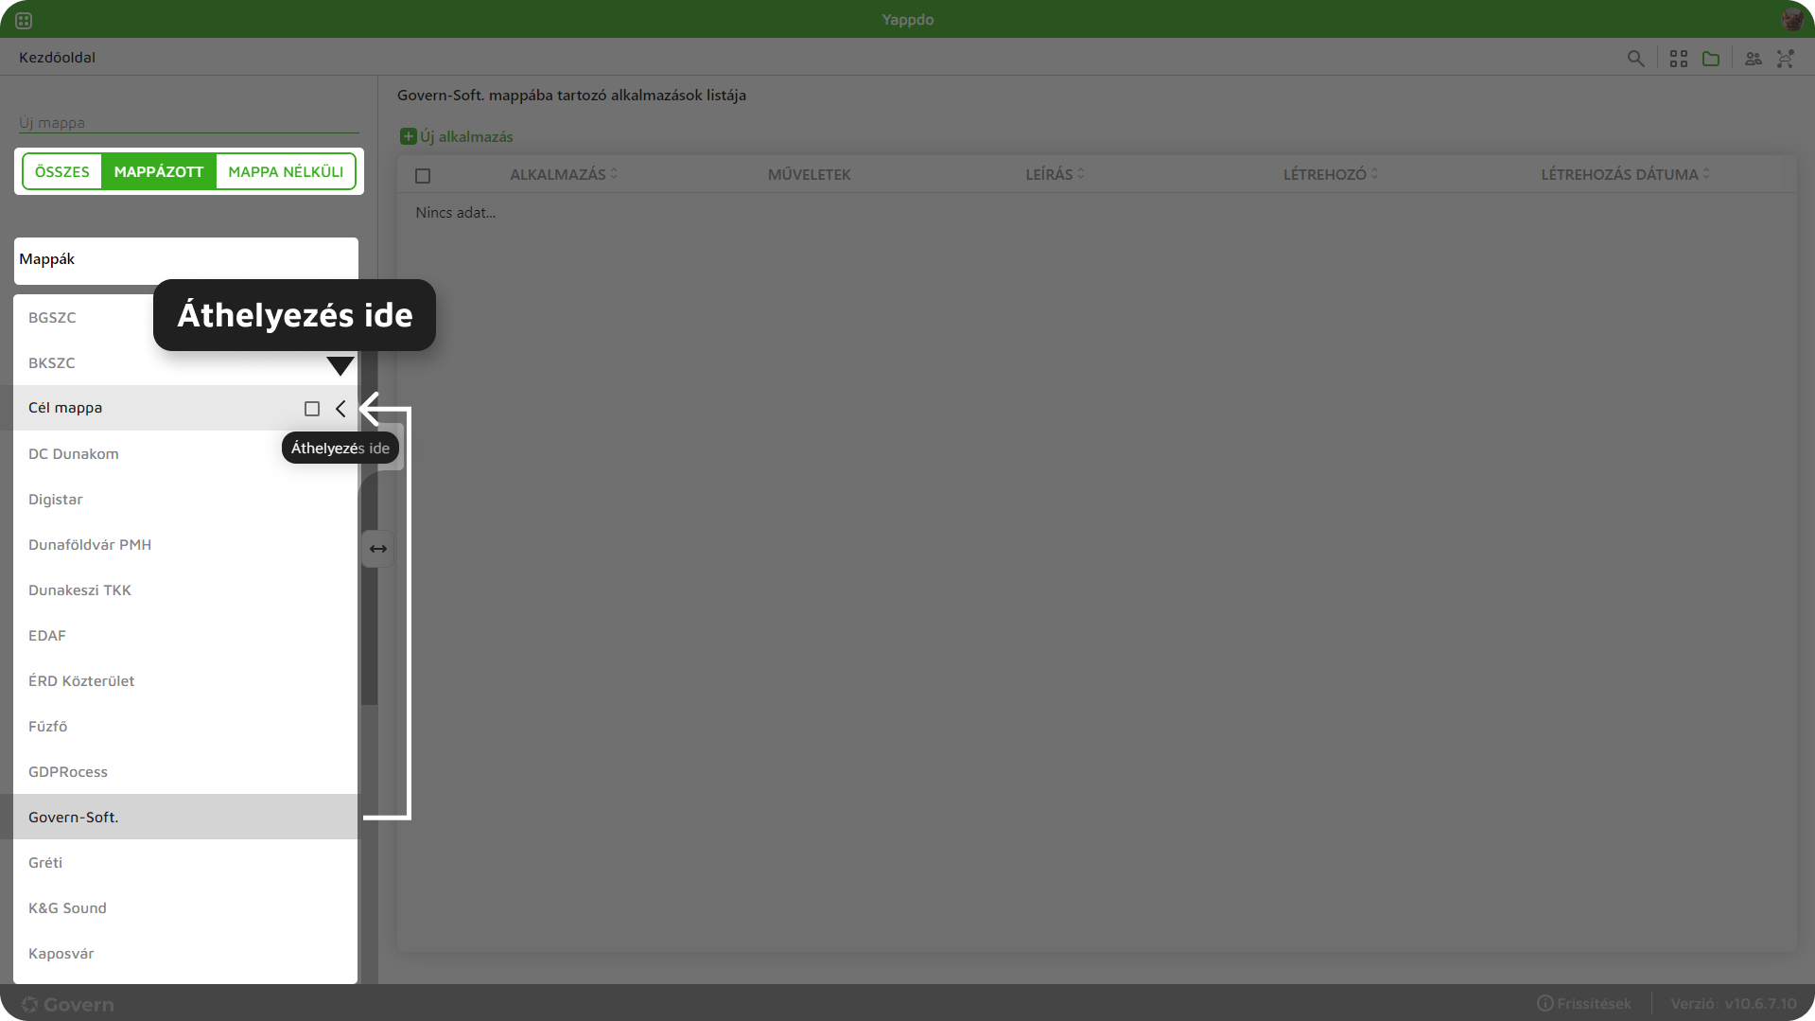Tick the checkbox on Cél mappa row
The width and height of the screenshot is (1815, 1021).
312,409
